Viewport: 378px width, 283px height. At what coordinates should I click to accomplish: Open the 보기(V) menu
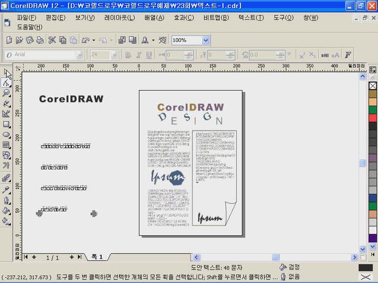85,18
